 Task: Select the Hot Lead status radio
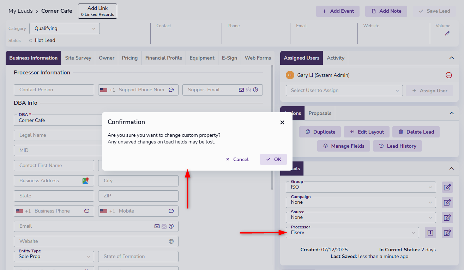tap(31, 41)
